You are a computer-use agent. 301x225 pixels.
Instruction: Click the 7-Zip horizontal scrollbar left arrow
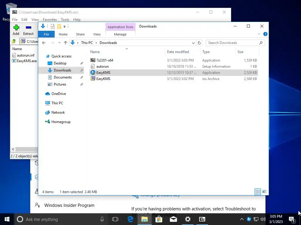click(13, 149)
